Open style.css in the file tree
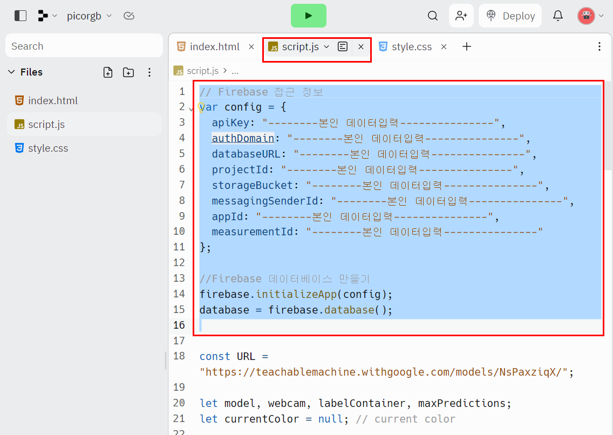This screenshot has width=613, height=435. click(x=84, y=148)
